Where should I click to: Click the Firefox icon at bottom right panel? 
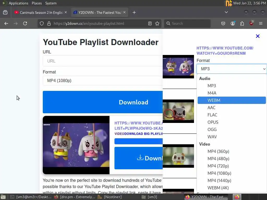(237, 197)
